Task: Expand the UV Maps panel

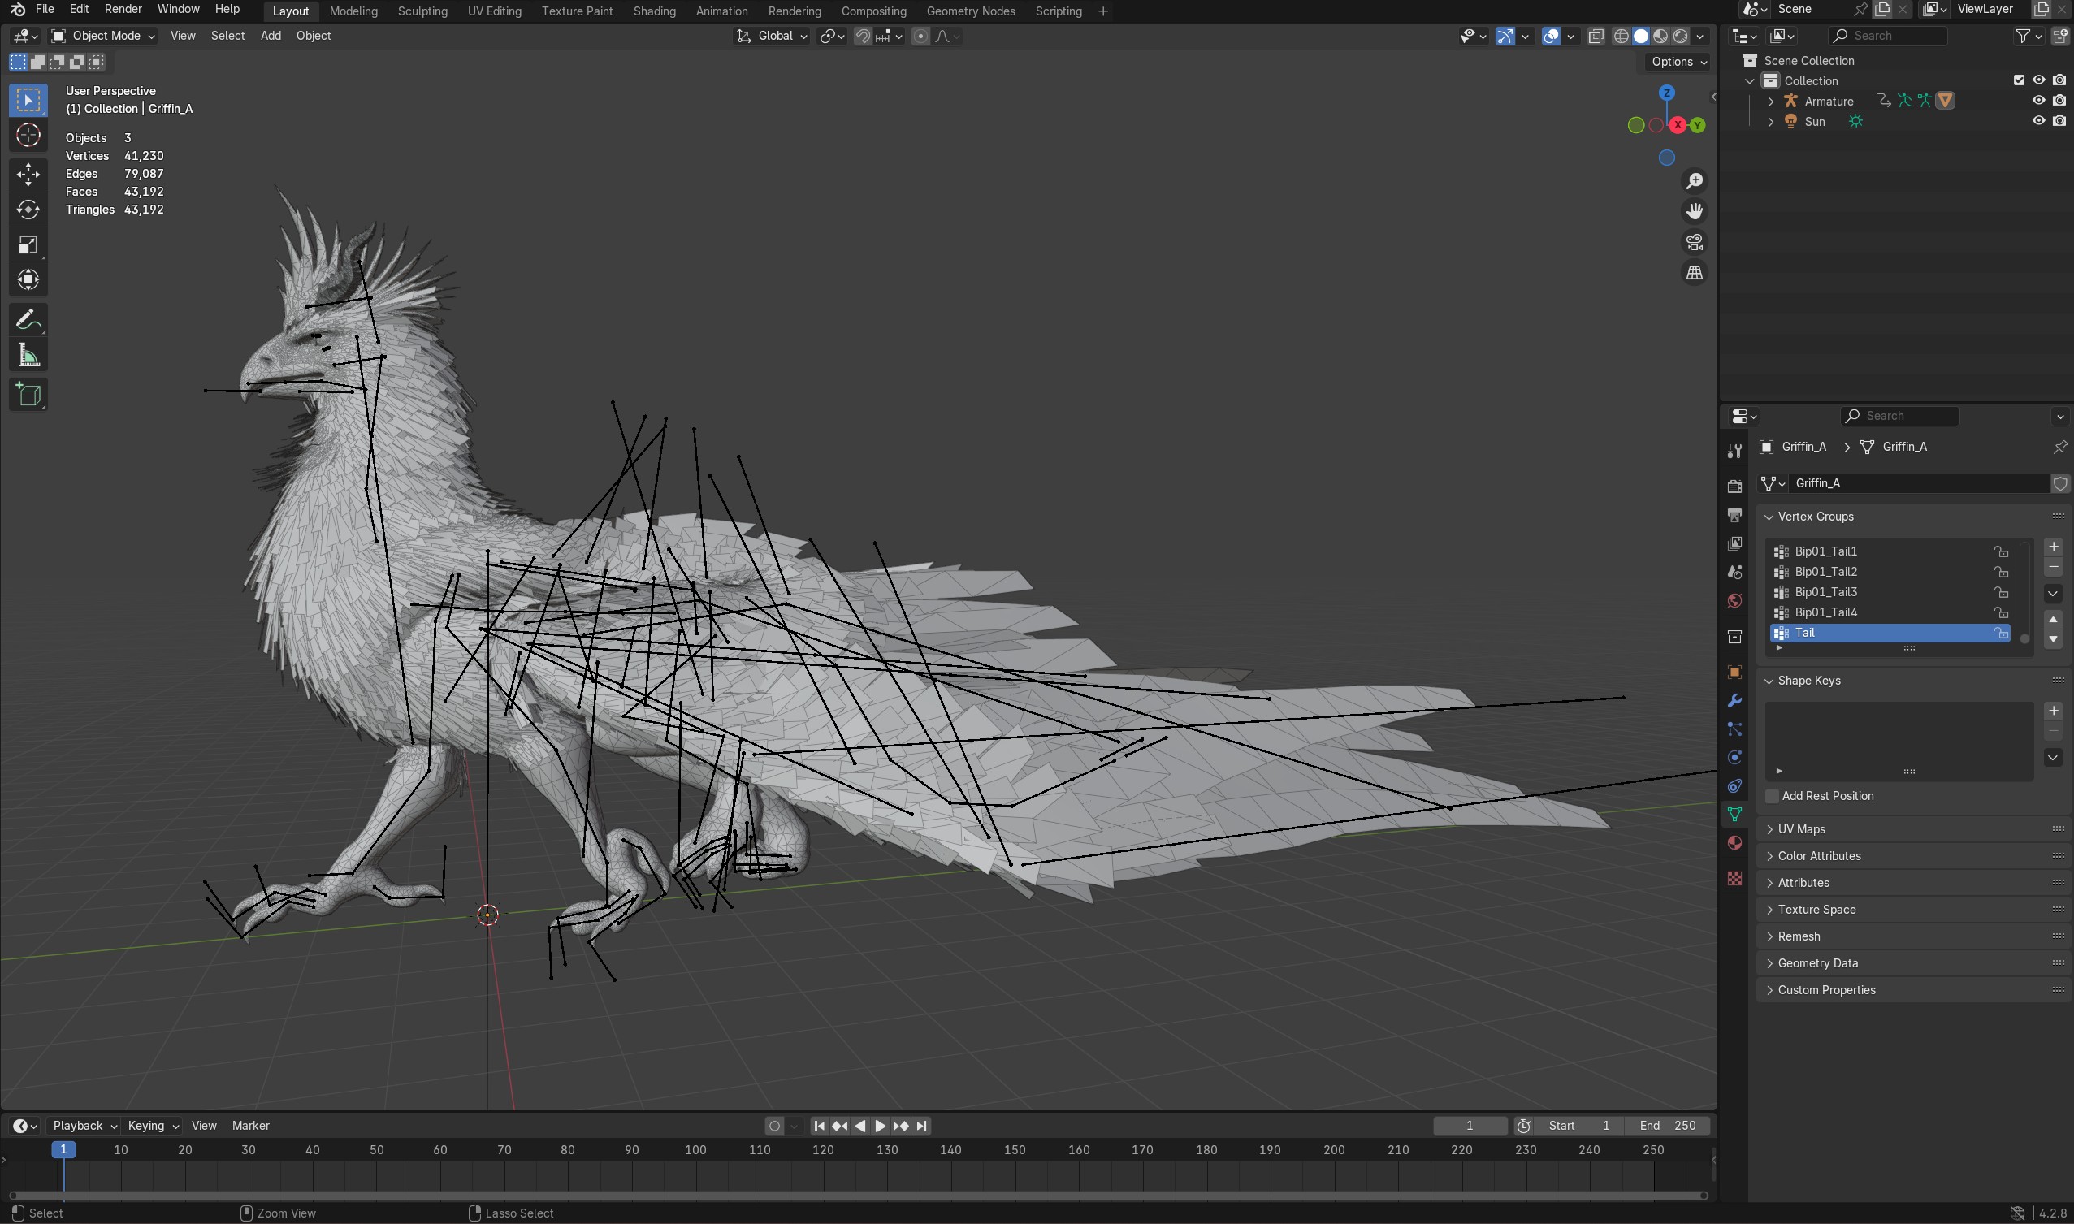Action: 1801,829
